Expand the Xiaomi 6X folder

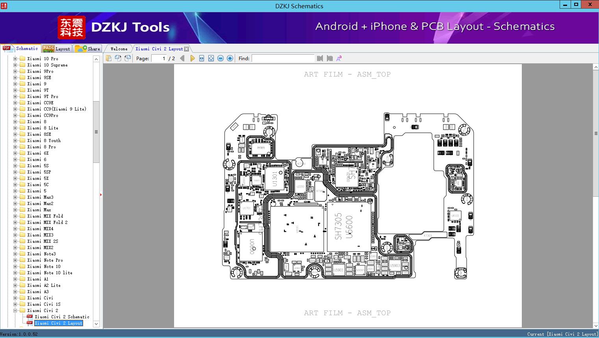coord(15,153)
